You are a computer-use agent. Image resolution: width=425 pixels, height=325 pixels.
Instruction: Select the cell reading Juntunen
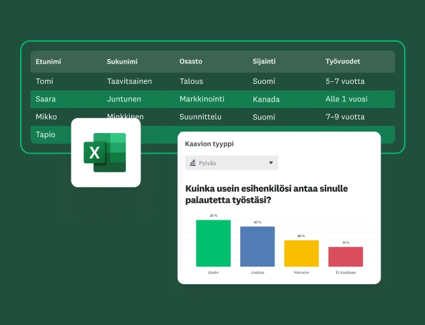tap(124, 99)
